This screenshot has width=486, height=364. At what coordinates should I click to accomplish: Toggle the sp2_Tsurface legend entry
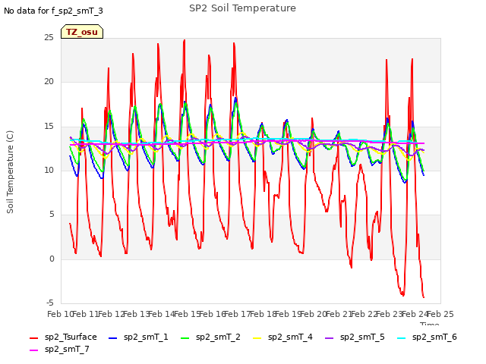point(63,337)
